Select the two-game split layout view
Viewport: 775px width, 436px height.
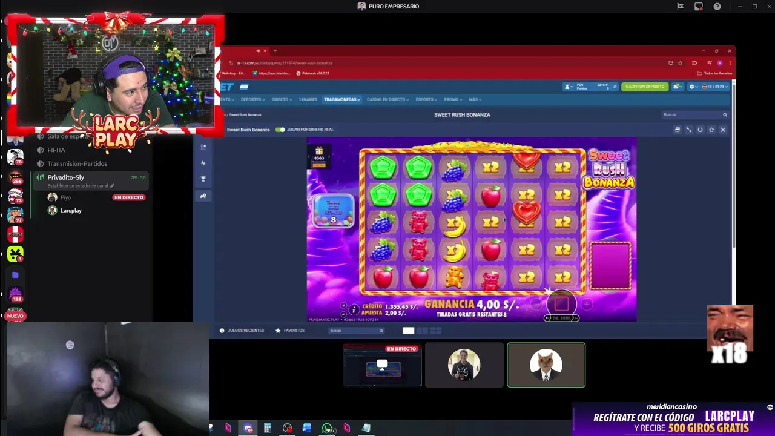422,331
